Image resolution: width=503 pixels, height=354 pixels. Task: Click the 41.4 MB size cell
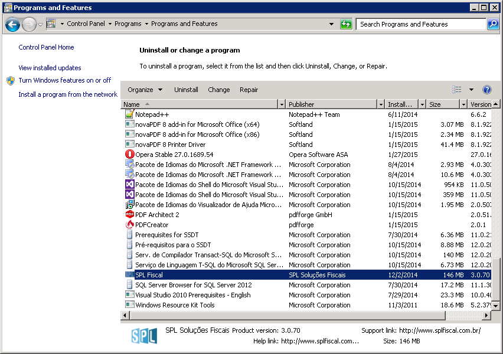pos(452,145)
